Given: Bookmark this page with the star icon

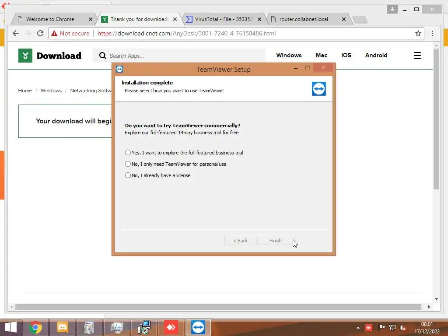Looking at the screenshot, I should coord(418,33).
